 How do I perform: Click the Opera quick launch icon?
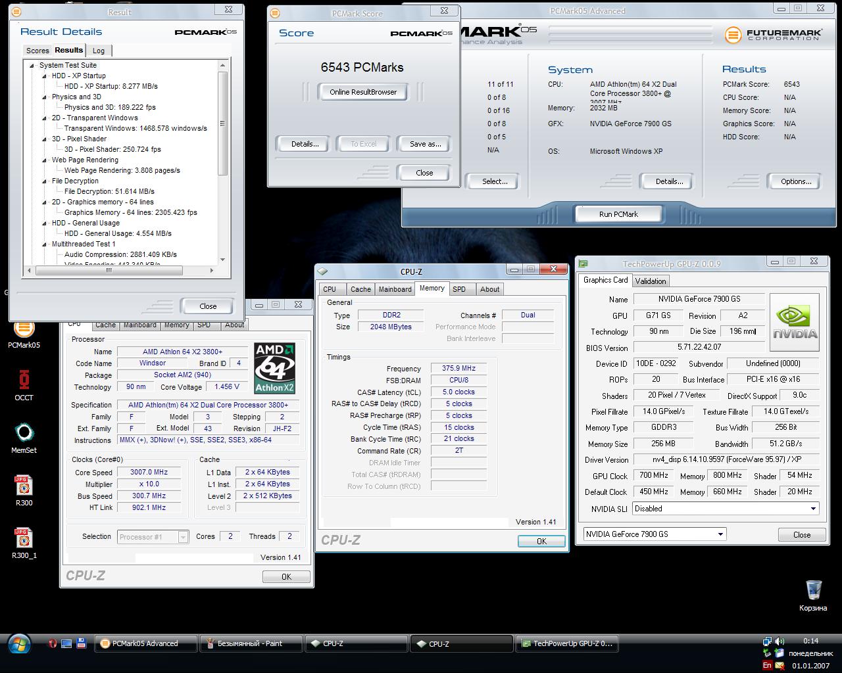coord(53,643)
